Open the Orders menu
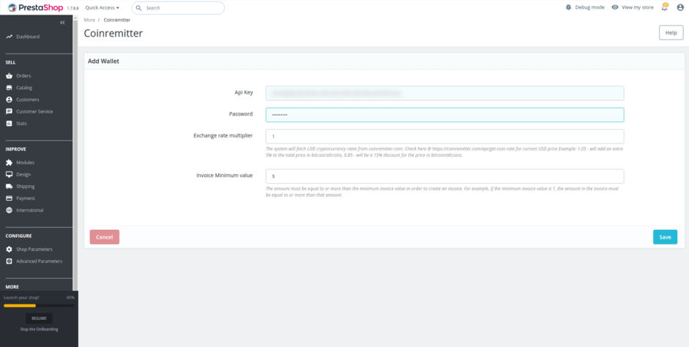689x347 pixels. [x=23, y=76]
